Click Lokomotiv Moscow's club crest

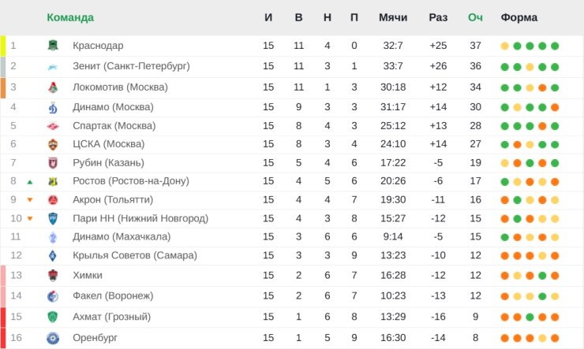click(x=53, y=87)
